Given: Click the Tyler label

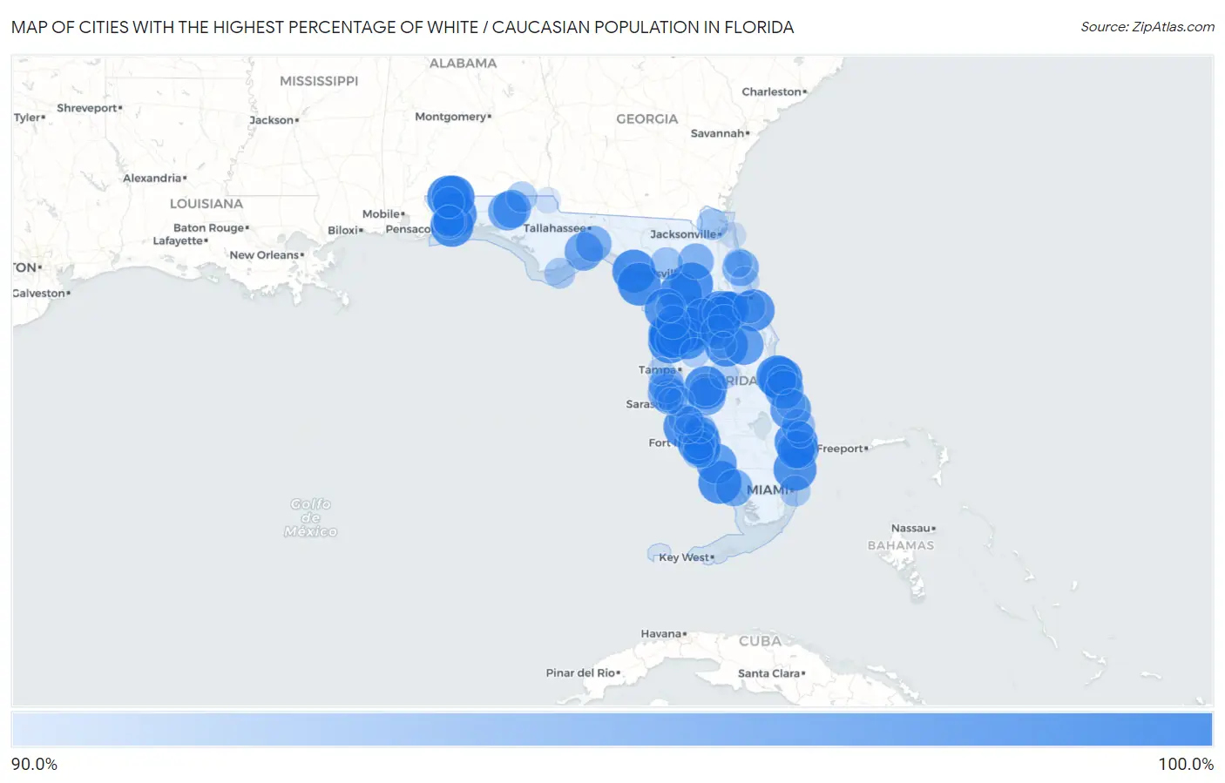Looking at the screenshot, I should pos(28,118).
